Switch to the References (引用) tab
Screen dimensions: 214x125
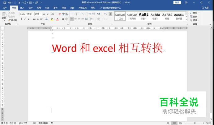47,8
